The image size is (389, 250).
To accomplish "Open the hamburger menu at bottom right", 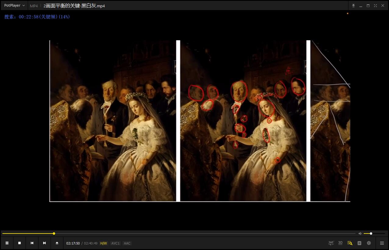I will click(382, 243).
